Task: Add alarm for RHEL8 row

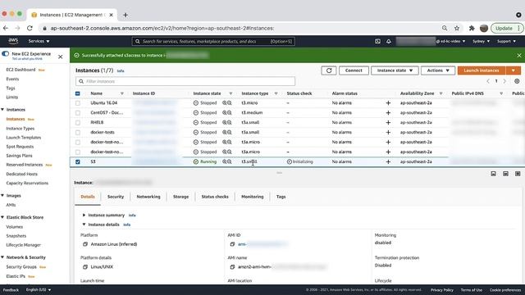Action: [x=388, y=122]
